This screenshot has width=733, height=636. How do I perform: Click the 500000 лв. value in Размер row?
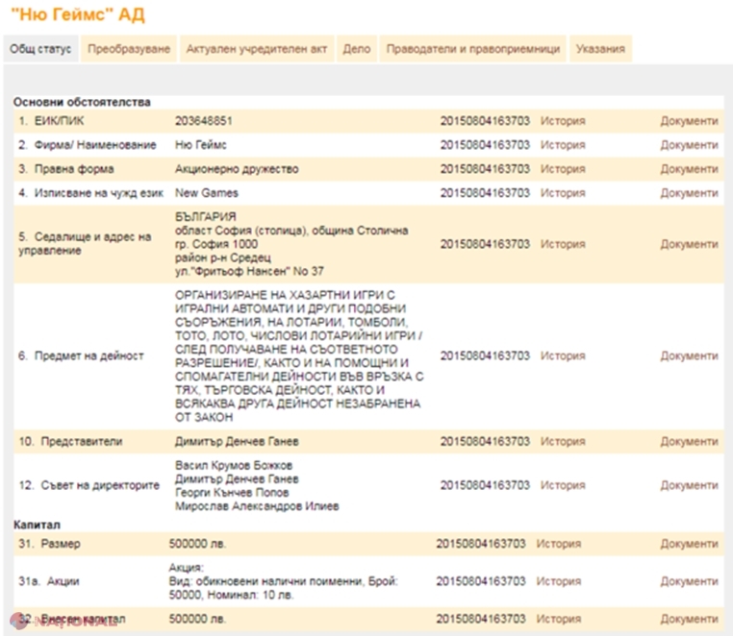(x=198, y=544)
